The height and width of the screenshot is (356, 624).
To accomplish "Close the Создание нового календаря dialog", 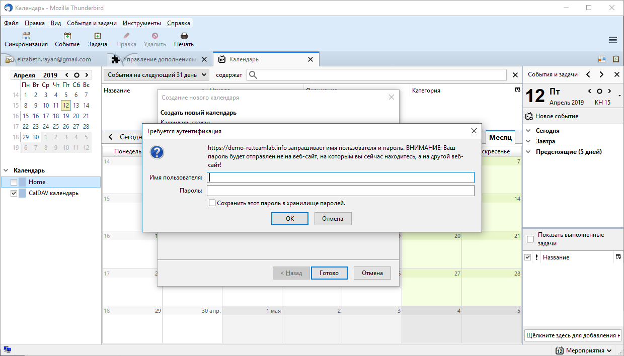I will pyautogui.click(x=391, y=97).
